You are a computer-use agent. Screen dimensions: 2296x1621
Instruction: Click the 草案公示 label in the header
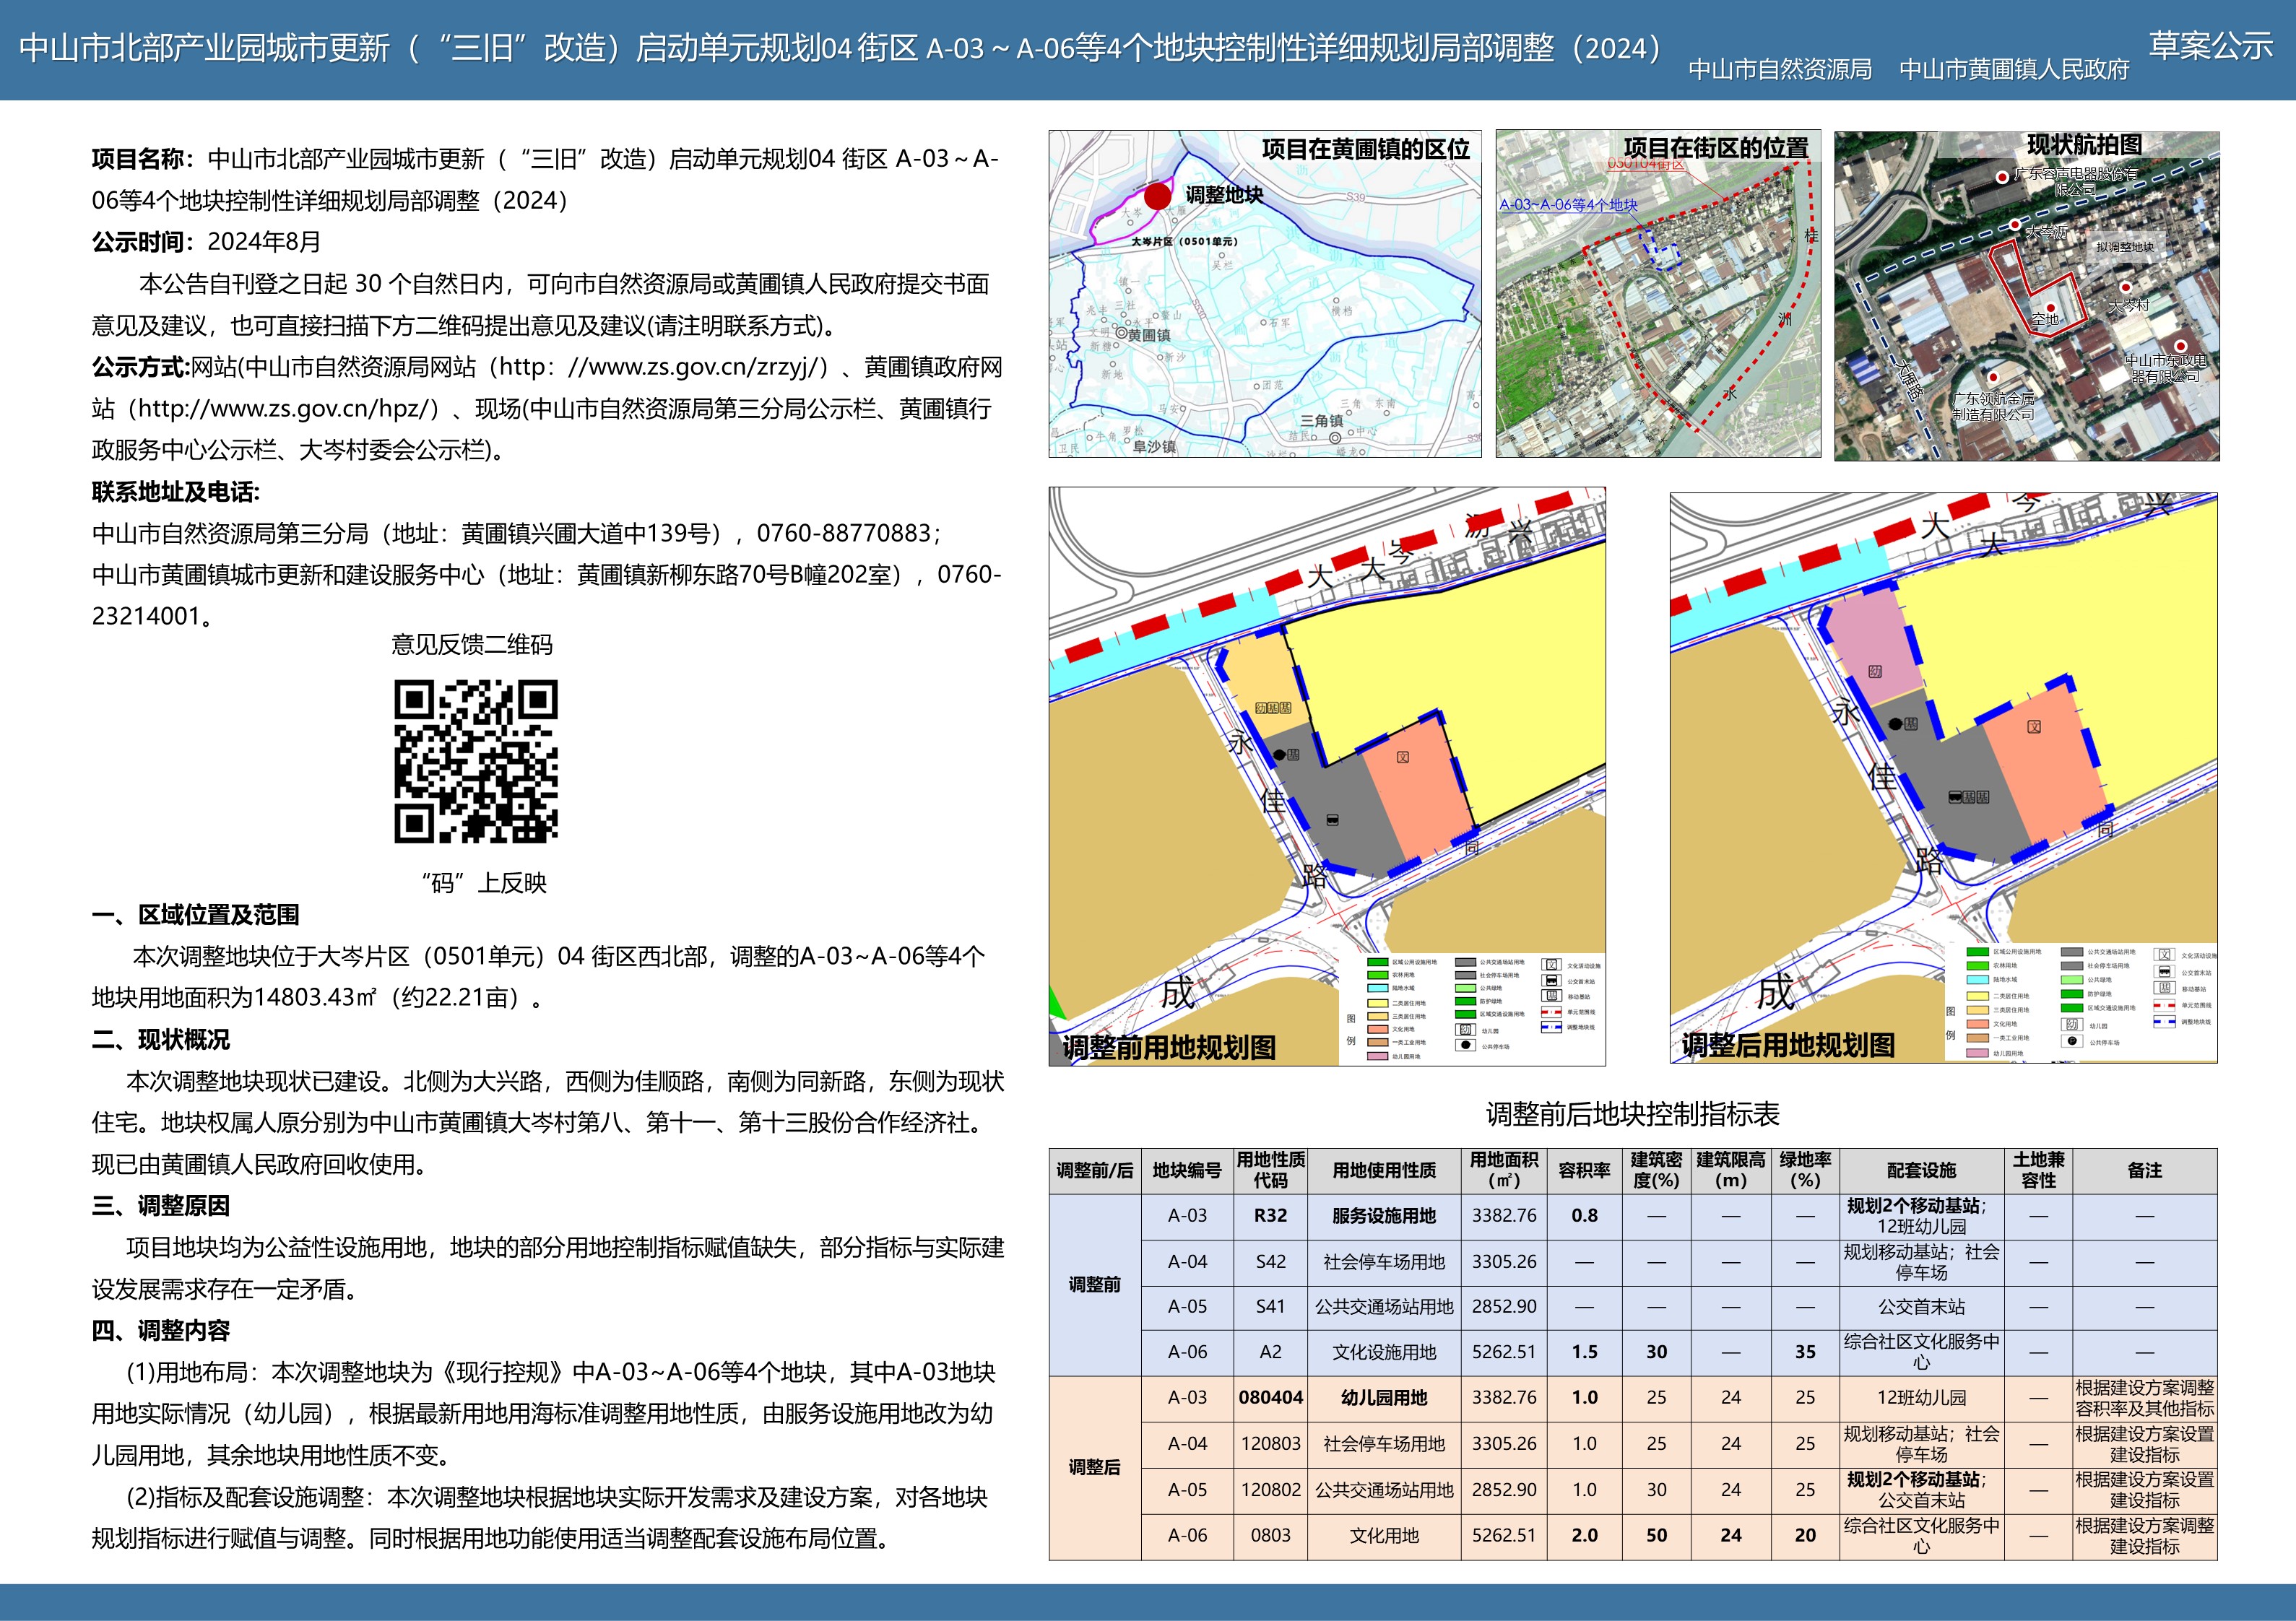click(2210, 46)
